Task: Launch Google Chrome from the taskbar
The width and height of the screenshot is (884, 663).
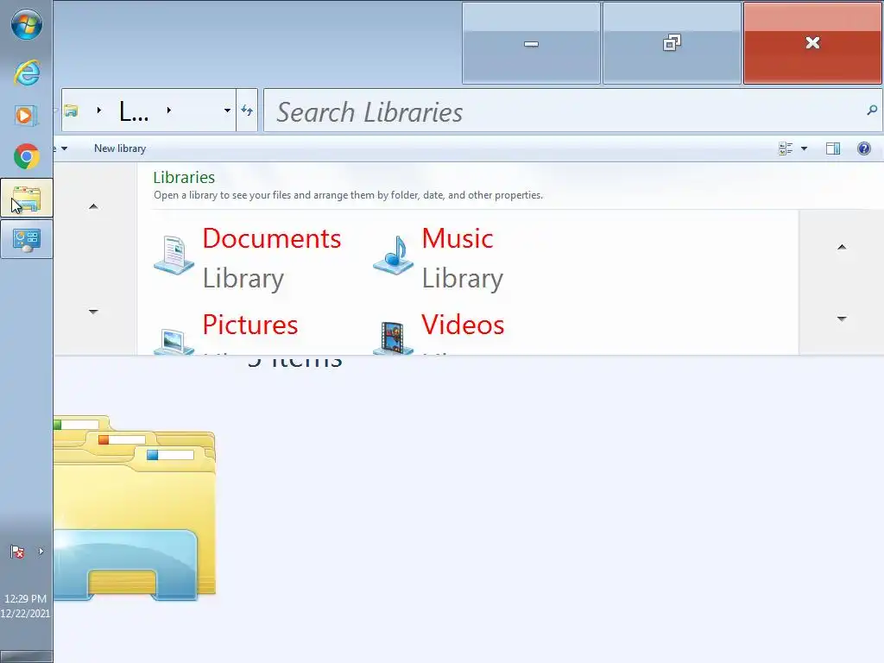Action: 27,156
